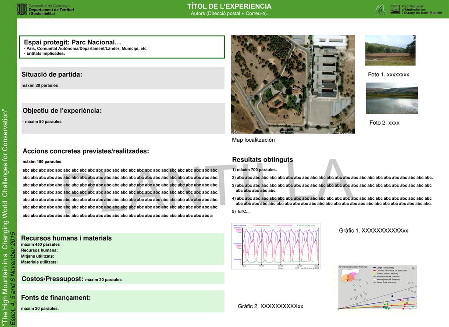The width and height of the screenshot is (449, 327).
Task: Click the aerial satellite map image
Action: (293, 85)
